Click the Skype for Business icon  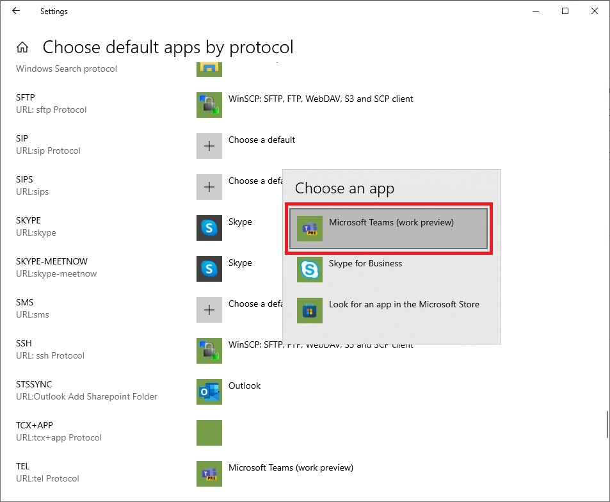[x=310, y=270]
